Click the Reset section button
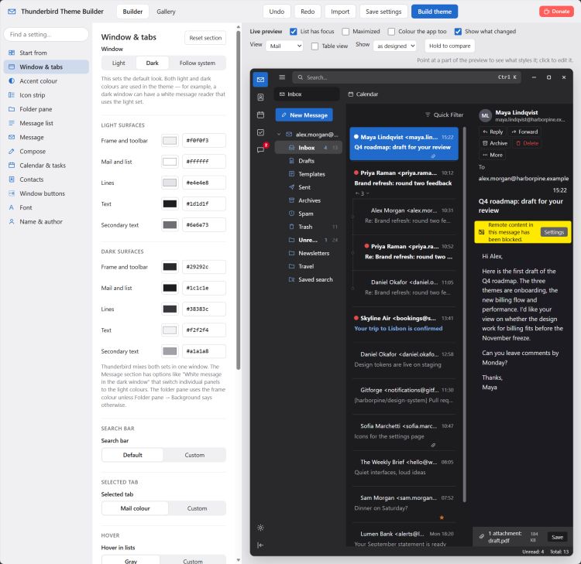581x564 pixels. tap(205, 38)
